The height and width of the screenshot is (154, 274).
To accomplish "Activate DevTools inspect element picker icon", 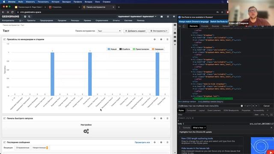I will pos(180,26).
